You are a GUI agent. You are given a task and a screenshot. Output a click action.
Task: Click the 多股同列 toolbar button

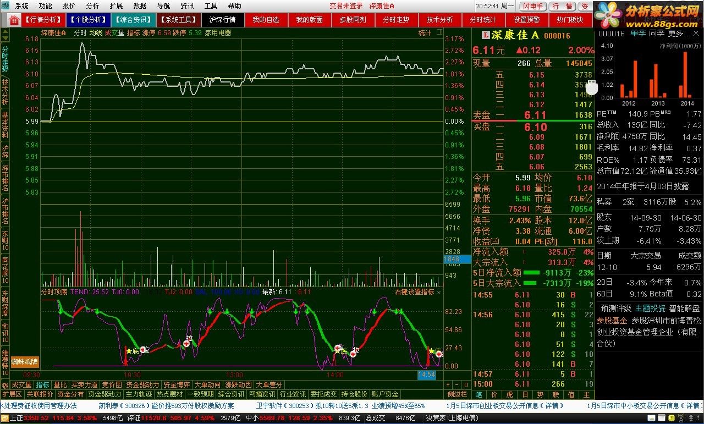[x=353, y=20]
